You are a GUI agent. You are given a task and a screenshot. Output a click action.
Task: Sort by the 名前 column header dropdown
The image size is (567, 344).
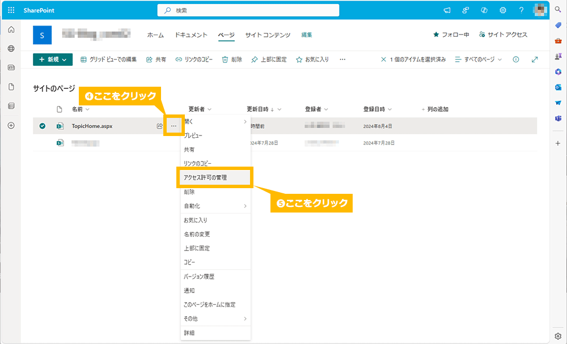[x=81, y=109]
